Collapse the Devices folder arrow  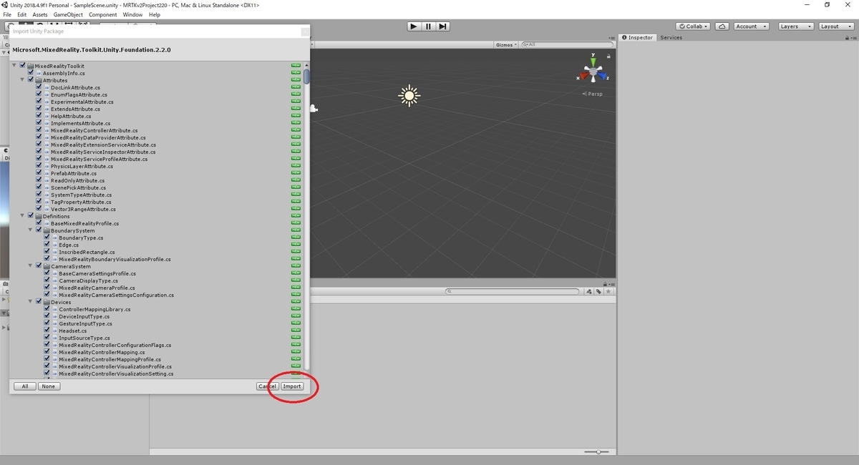point(30,302)
